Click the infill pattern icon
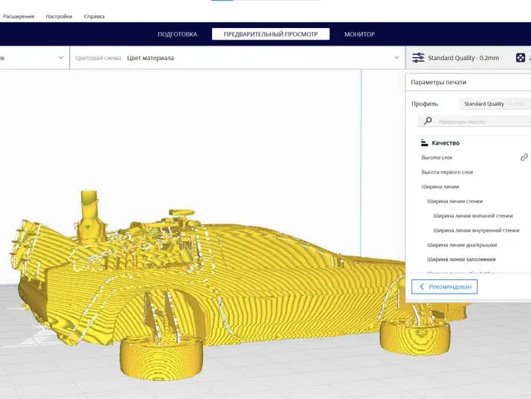 (520, 58)
